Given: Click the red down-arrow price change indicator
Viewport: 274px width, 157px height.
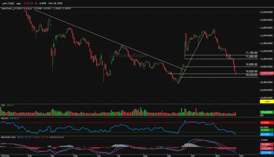Looking at the screenshot, I should (x=36, y=3).
